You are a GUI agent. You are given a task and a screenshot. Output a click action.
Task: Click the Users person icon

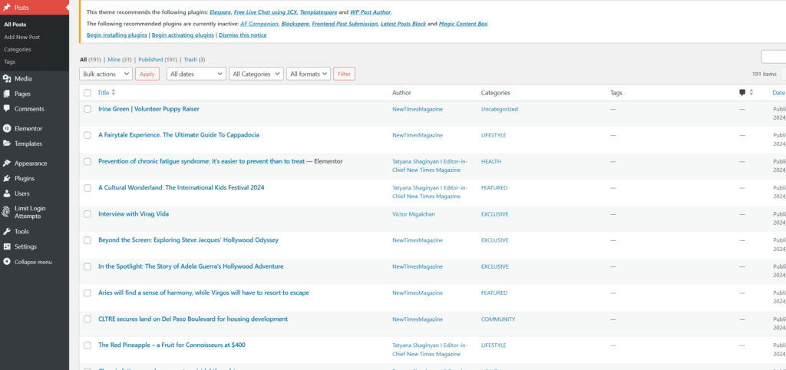[7, 193]
